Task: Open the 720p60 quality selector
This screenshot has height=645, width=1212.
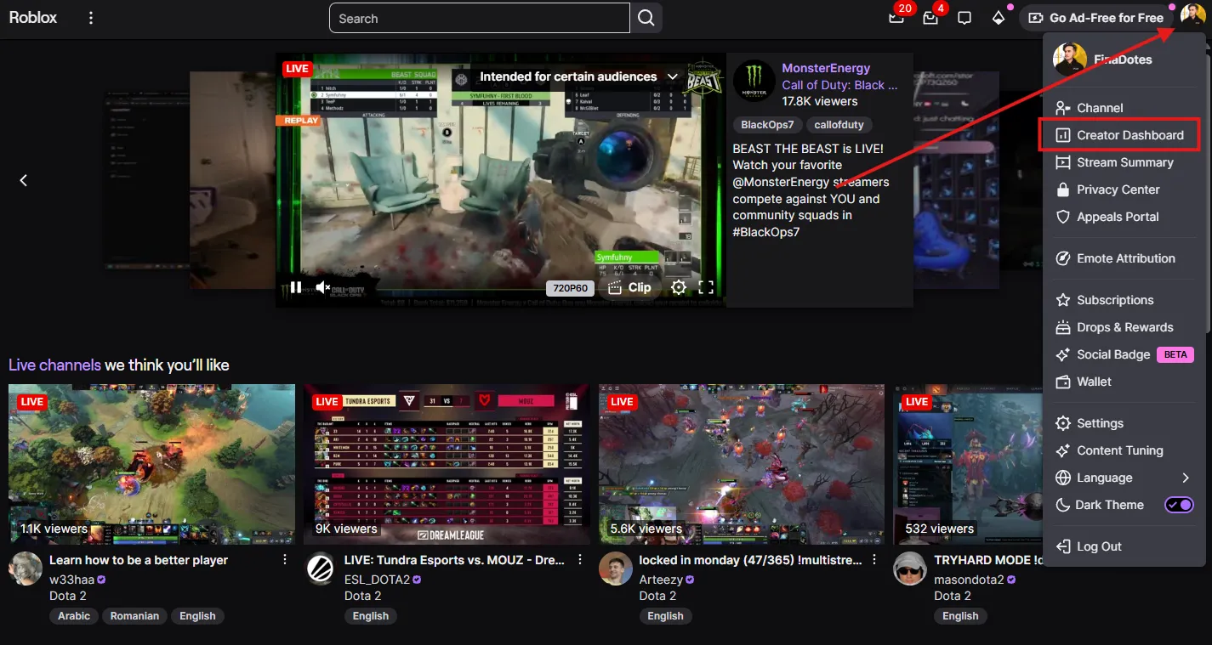Action: (570, 287)
